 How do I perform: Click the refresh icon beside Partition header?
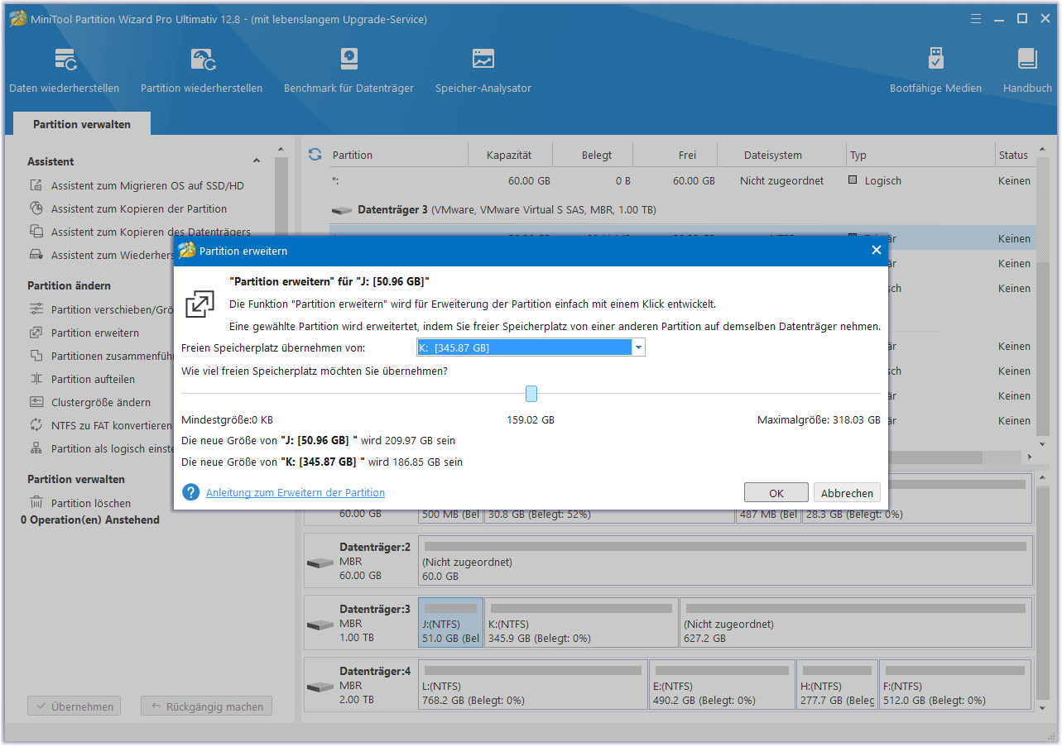coord(315,155)
